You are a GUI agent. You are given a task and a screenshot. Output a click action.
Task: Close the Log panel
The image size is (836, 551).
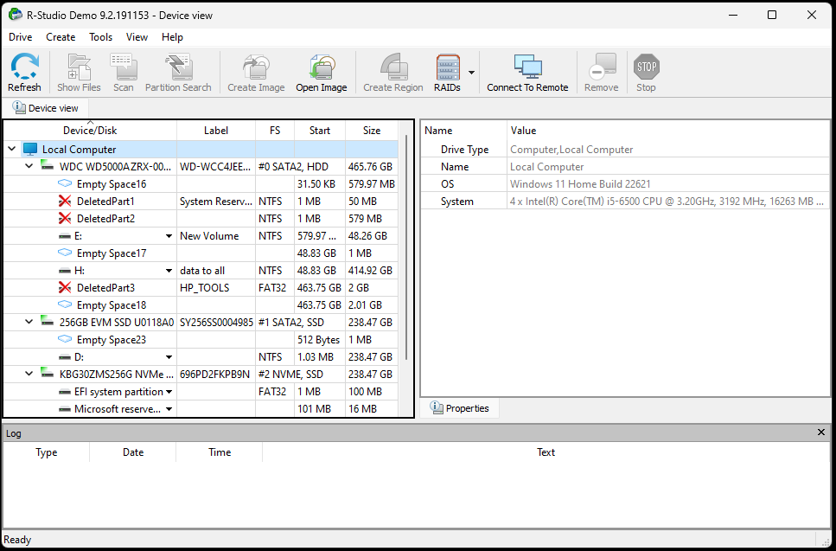coord(821,432)
